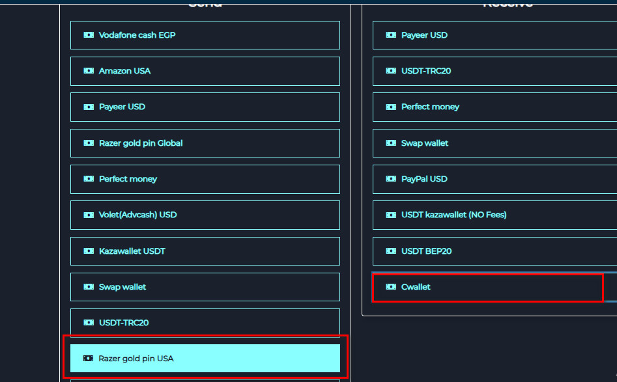Click the money icon next to Amazon USA
Viewport: 617px width, 382px height.
[89, 71]
